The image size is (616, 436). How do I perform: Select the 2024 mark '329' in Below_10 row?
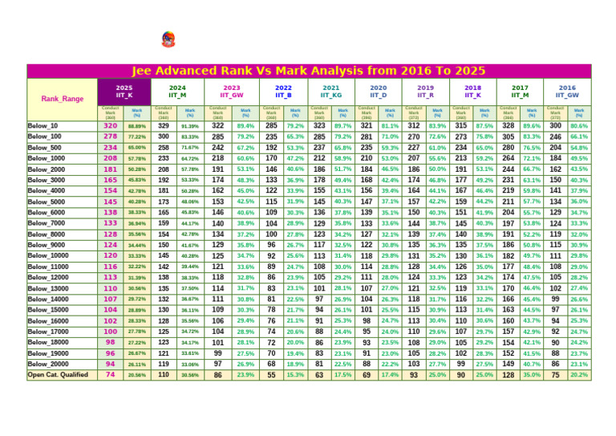click(164, 126)
